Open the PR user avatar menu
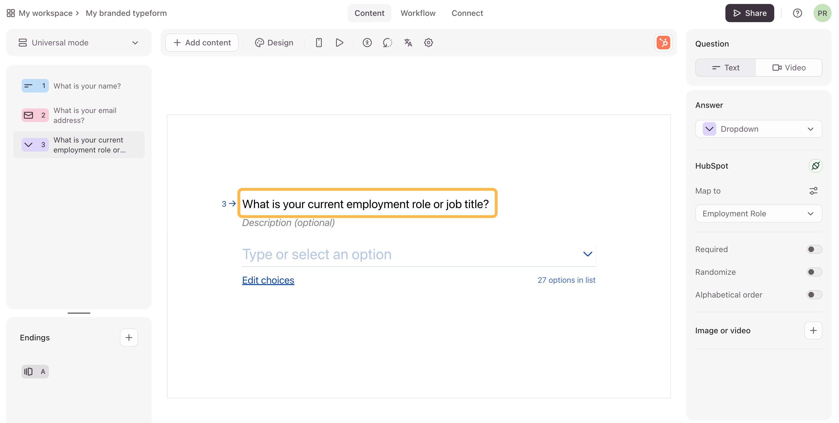The image size is (839, 423). (x=822, y=13)
